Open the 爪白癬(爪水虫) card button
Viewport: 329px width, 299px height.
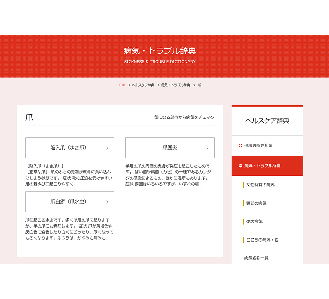coord(70,202)
